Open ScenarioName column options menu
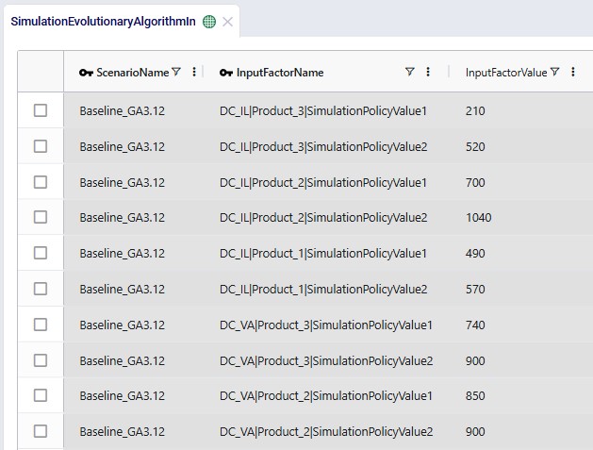The image size is (593, 450). pos(194,72)
